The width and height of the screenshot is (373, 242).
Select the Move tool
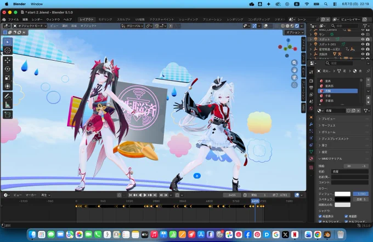pyautogui.click(x=8, y=60)
